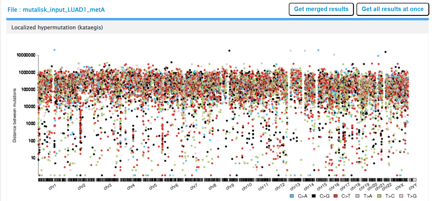Screen dimensions: 432x201
Task: Select the chrY ideogram band
Action: pos(413,179)
